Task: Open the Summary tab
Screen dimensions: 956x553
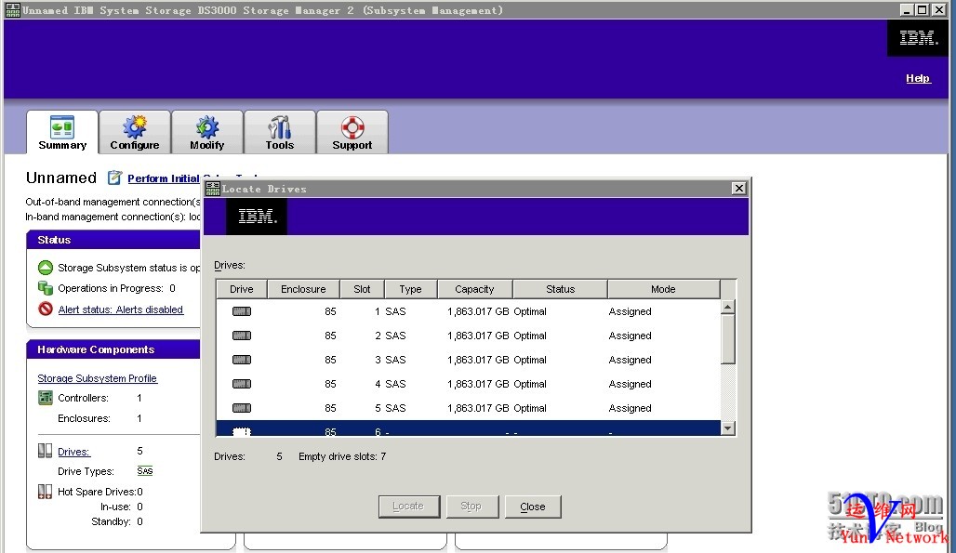Action: click(x=62, y=132)
